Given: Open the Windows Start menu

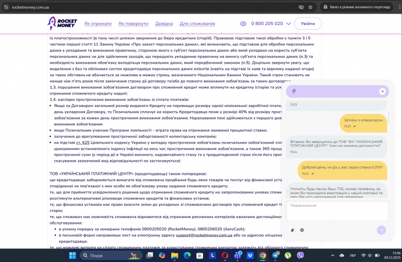Looking at the screenshot, I should pyautogui.click(x=73, y=255).
